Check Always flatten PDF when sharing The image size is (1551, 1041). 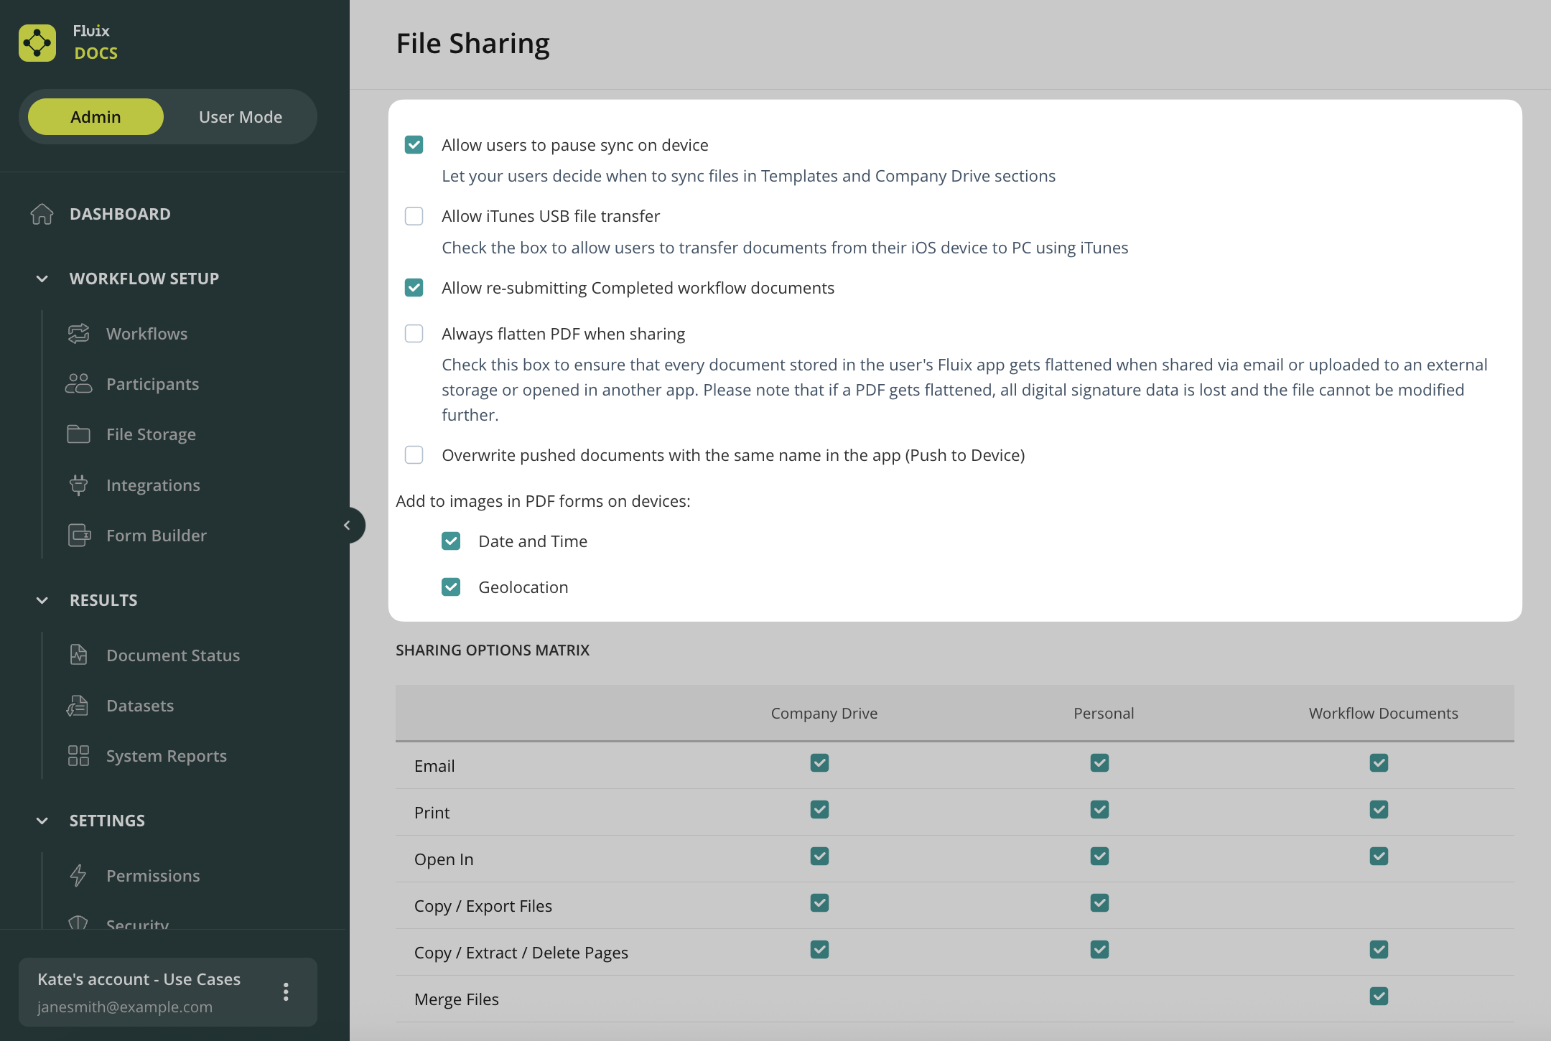(x=414, y=334)
